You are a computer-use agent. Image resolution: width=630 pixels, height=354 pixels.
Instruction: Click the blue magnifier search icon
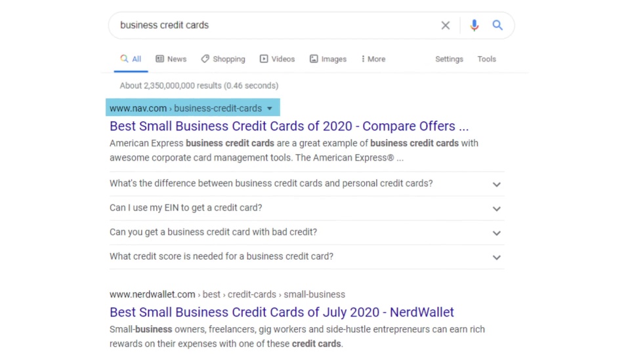[x=497, y=26]
